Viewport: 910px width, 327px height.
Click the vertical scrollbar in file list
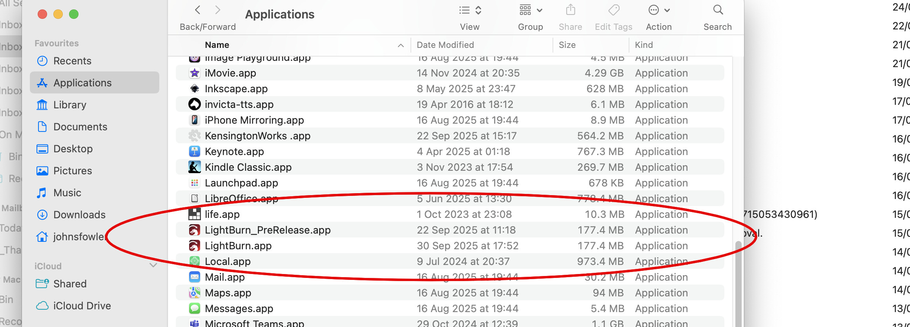pyautogui.click(x=738, y=283)
